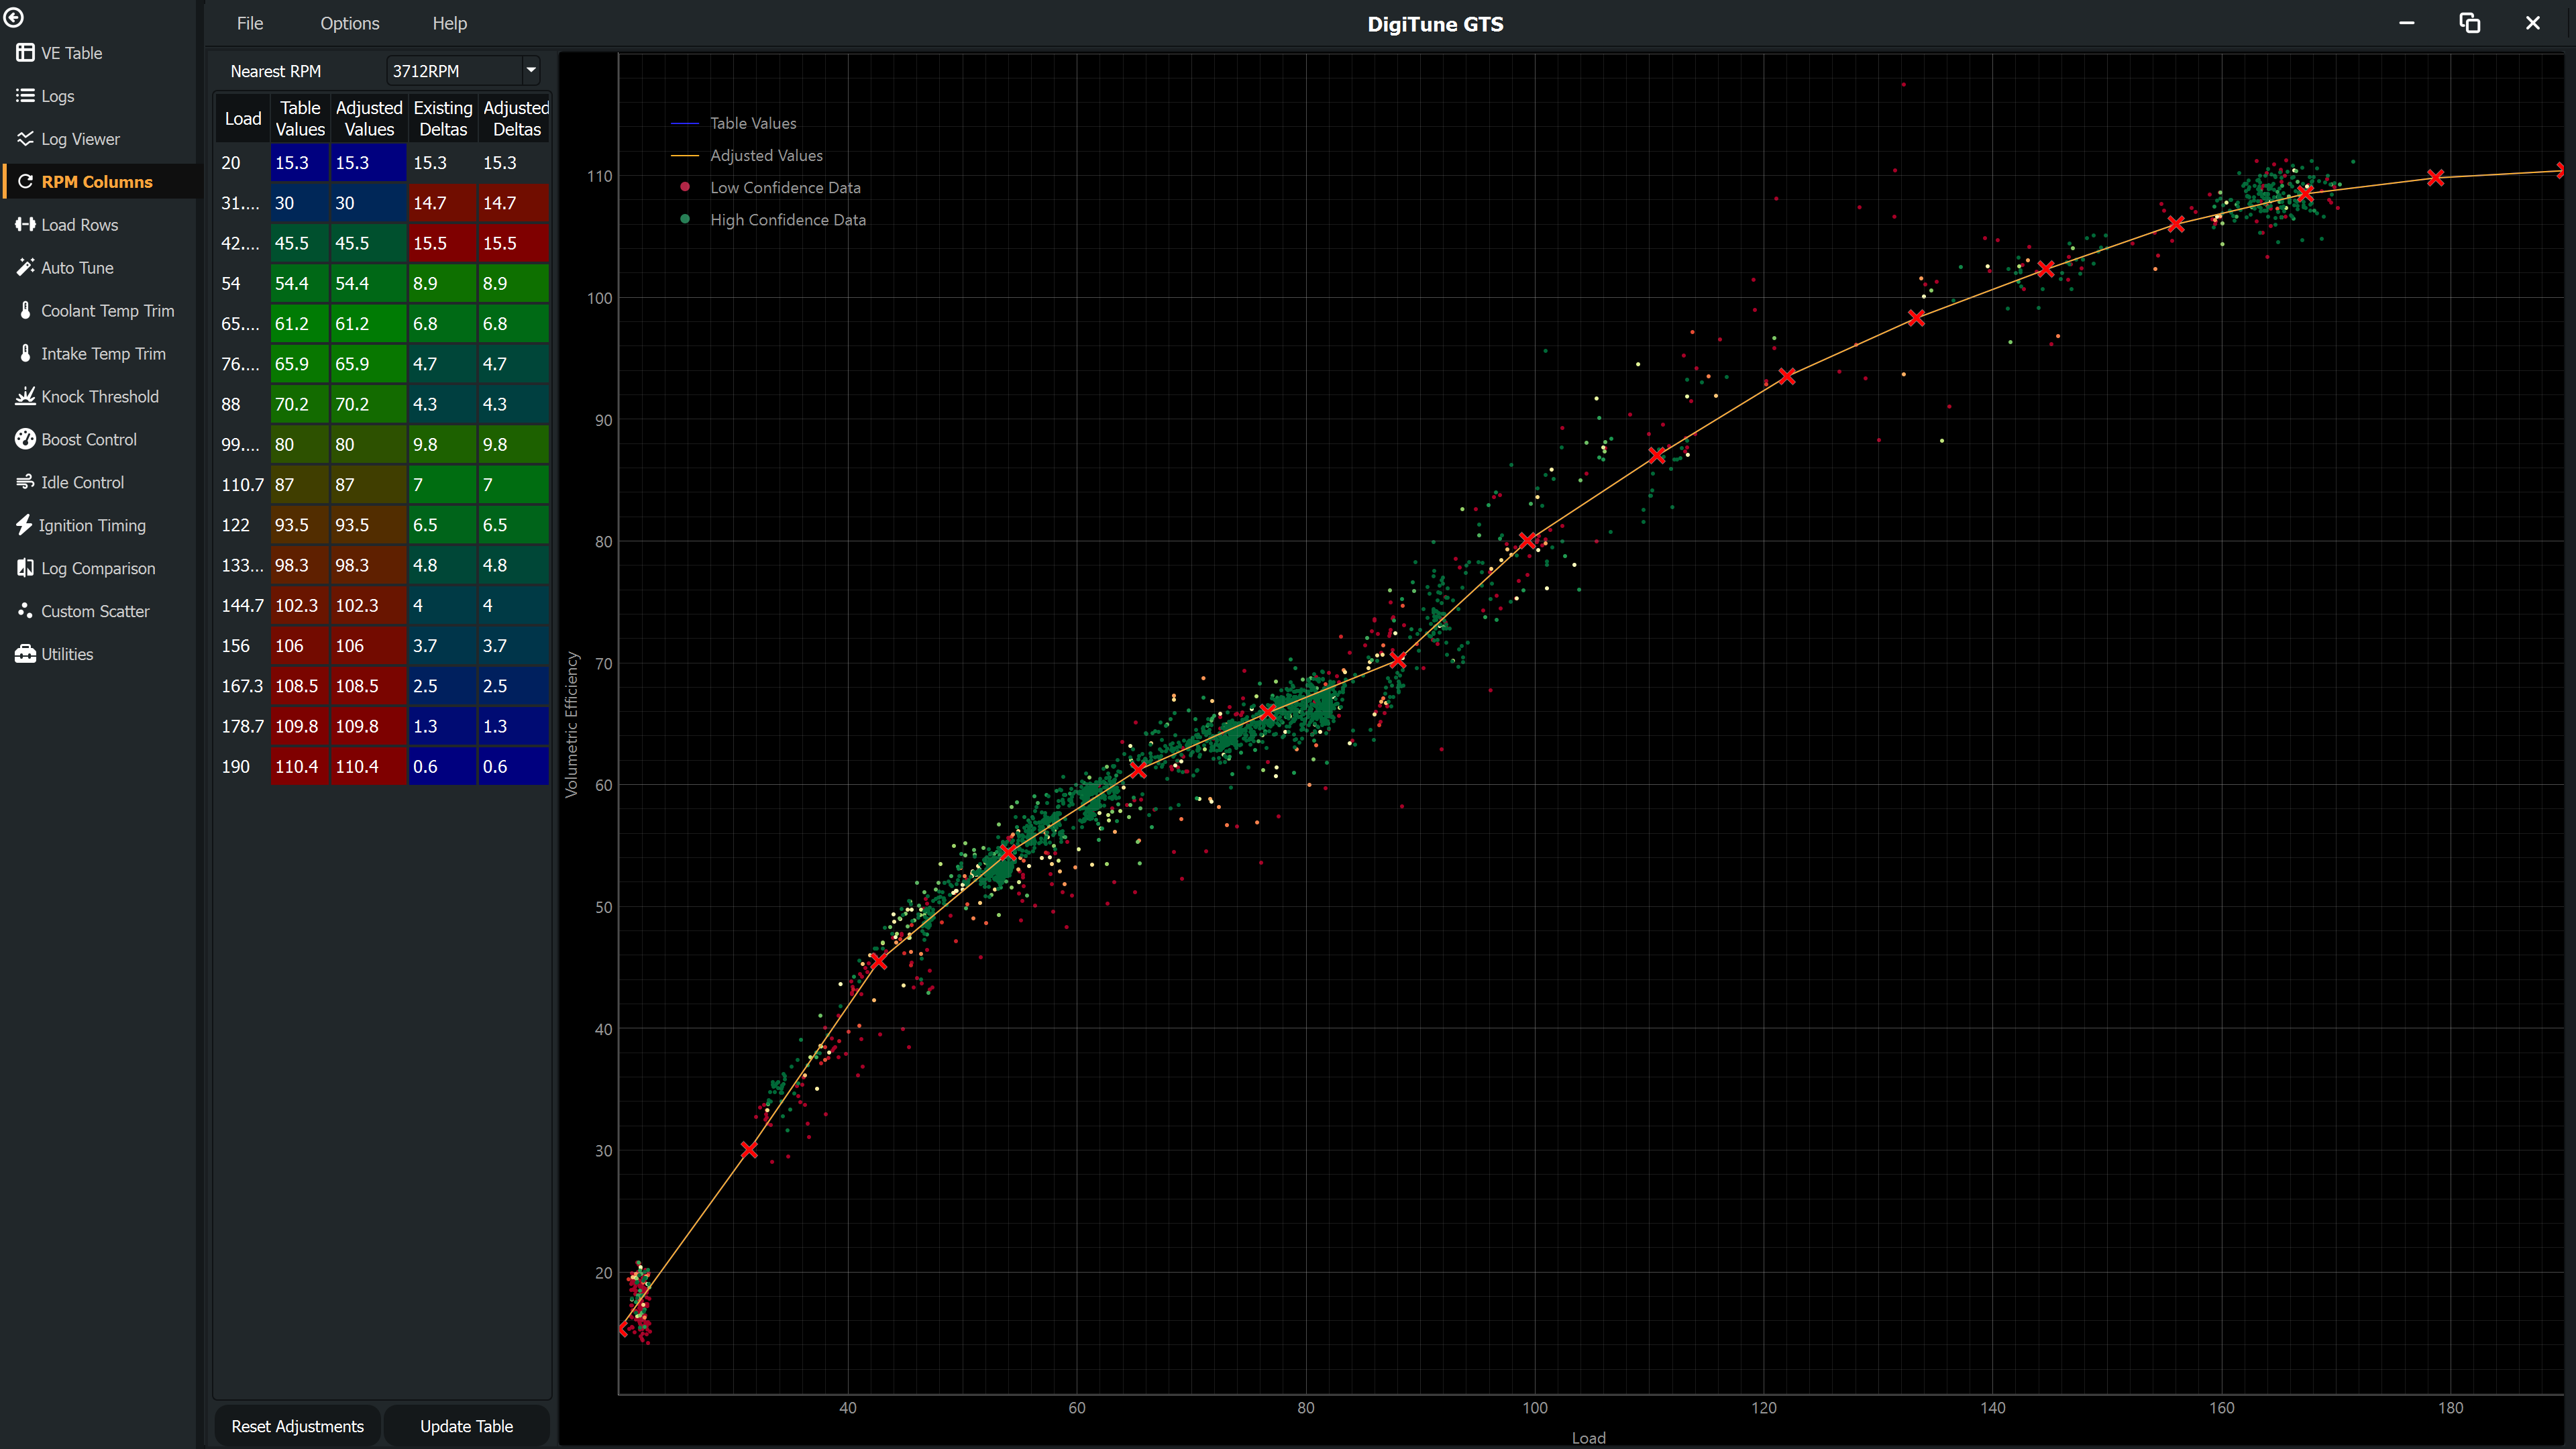
Task: Open Log Viewer using its wave icon
Action: point(25,139)
